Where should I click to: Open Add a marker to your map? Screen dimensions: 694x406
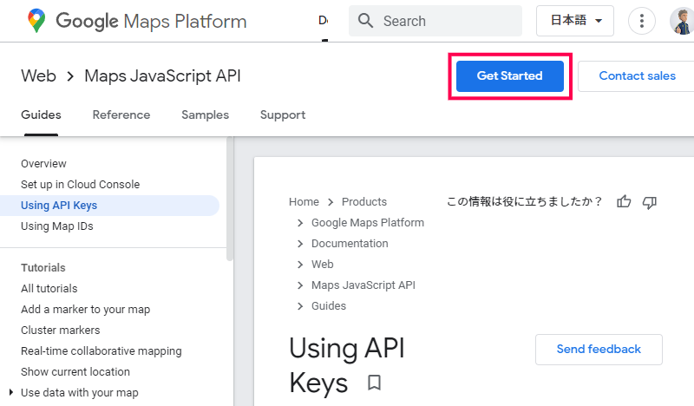click(x=85, y=310)
